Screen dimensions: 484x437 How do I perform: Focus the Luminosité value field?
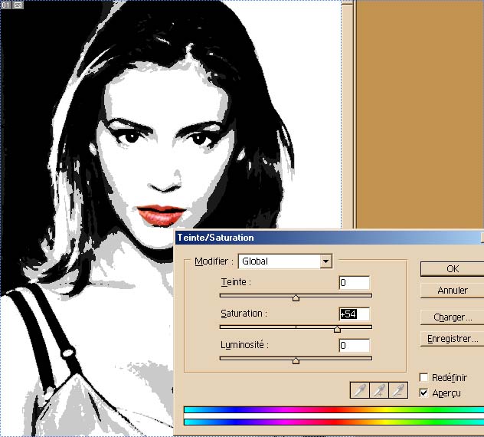pos(354,346)
